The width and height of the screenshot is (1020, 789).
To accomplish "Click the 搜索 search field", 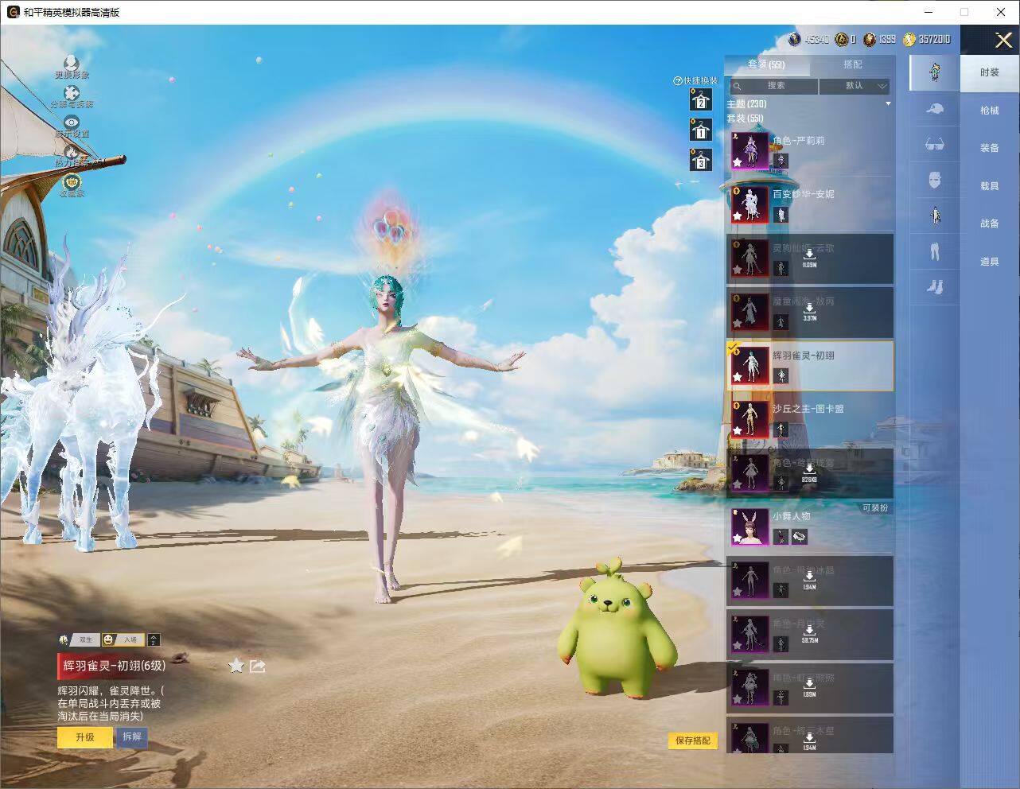I will click(x=773, y=85).
